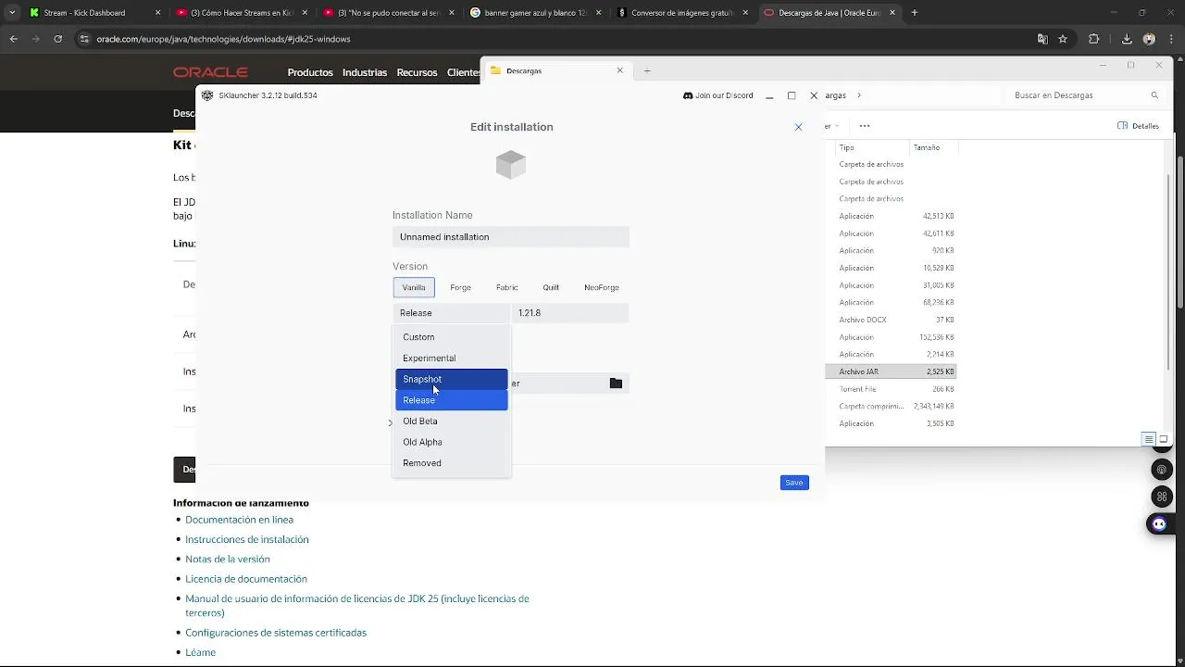Image resolution: width=1185 pixels, height=667 pixels.
Task: Open Oracle Productos menu
Action: [x=310, y=72]
